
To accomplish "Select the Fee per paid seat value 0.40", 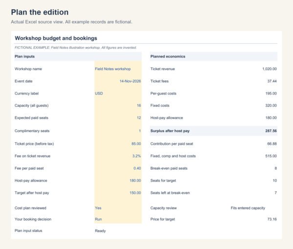I will point(137,168).
